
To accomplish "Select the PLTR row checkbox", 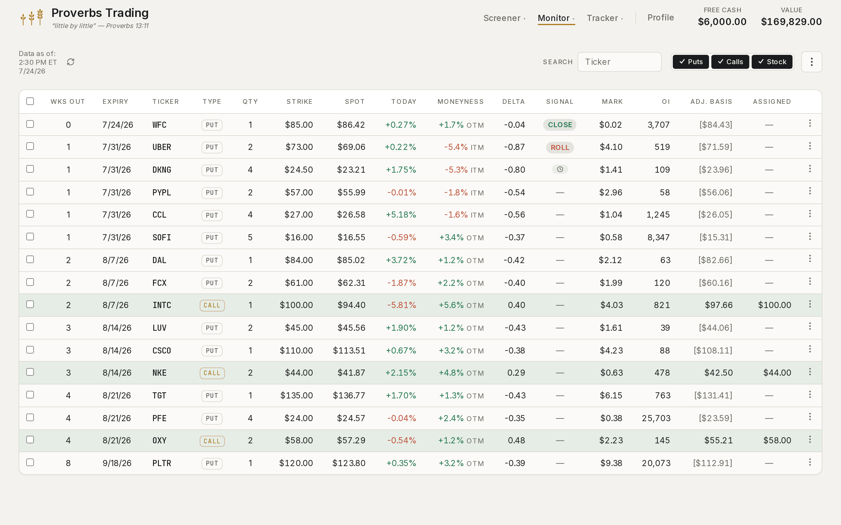I will pyautogui.click(x=30, y=462).
